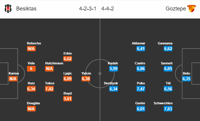Select Gassama's 6,62 rating badge

tap(168, 49)
